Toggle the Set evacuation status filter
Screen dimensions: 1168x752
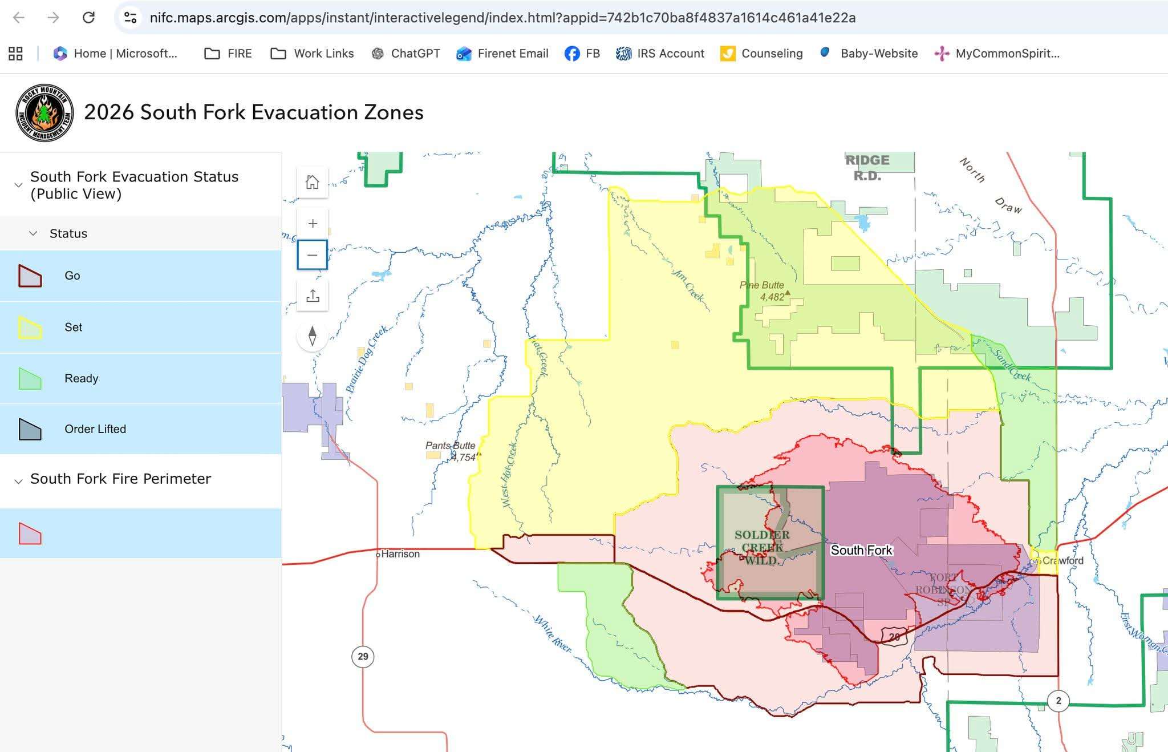(140, 327)
